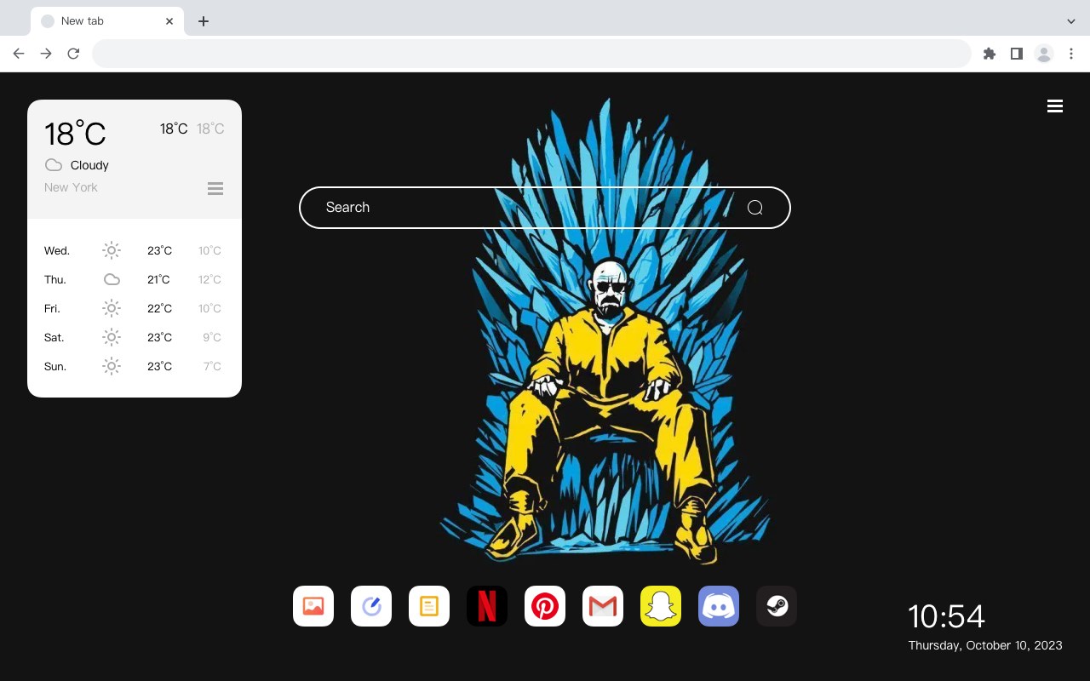
Task: Open the yellow notes shortcut icon
Action: (429, 606)
